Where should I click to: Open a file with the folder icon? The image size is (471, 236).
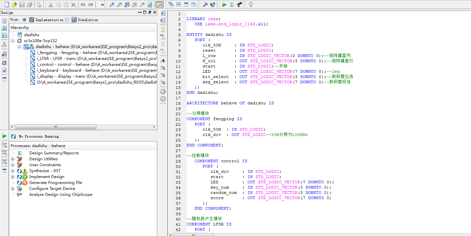pyautogui.click(x=14, y=5)
